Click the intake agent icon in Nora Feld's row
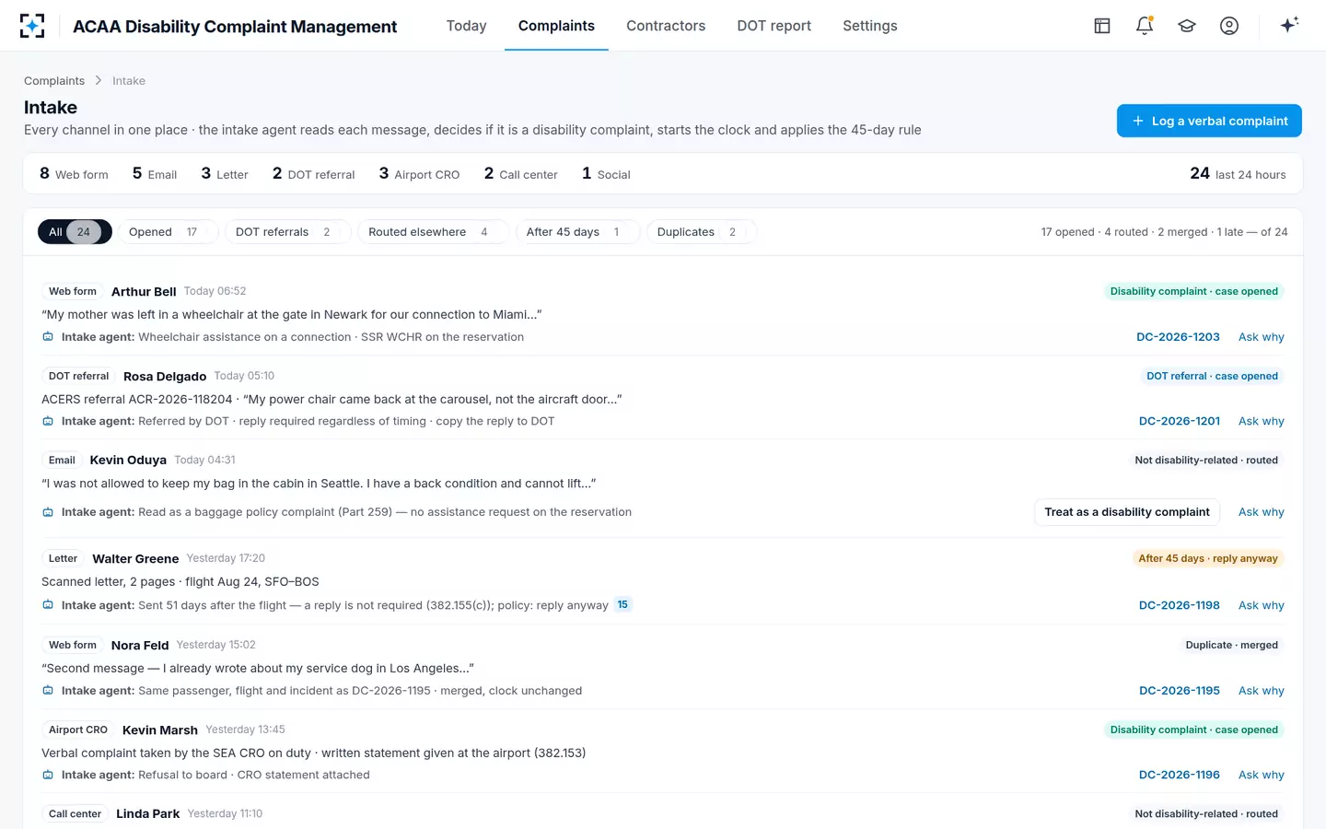 tap(48, 691)
